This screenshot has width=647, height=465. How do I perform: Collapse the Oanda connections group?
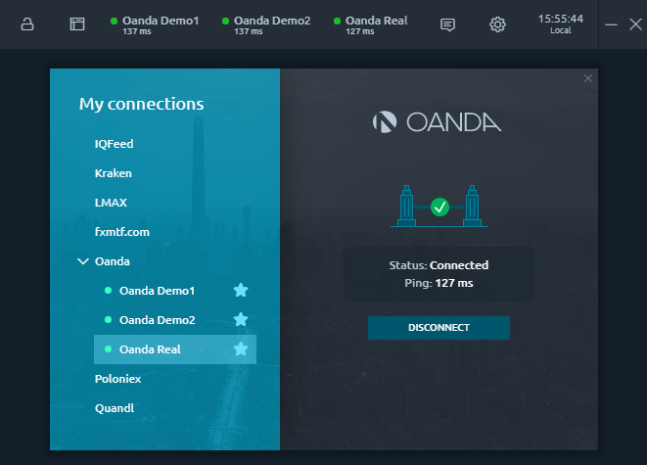point(82,261)
